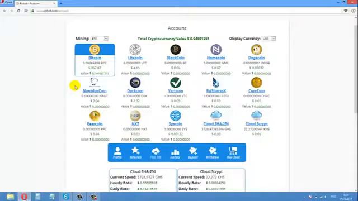Image resolution: width=358 pixels, height=201 pixels.
Task: Open Referrals in the blue toolbar
Action: [135, 152]
